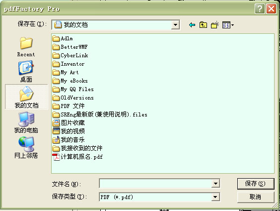The height and width of the screenshot is (211, 280).
Task: Open the 文件名 dropdown arrow
Action: (x=215, y=184)
